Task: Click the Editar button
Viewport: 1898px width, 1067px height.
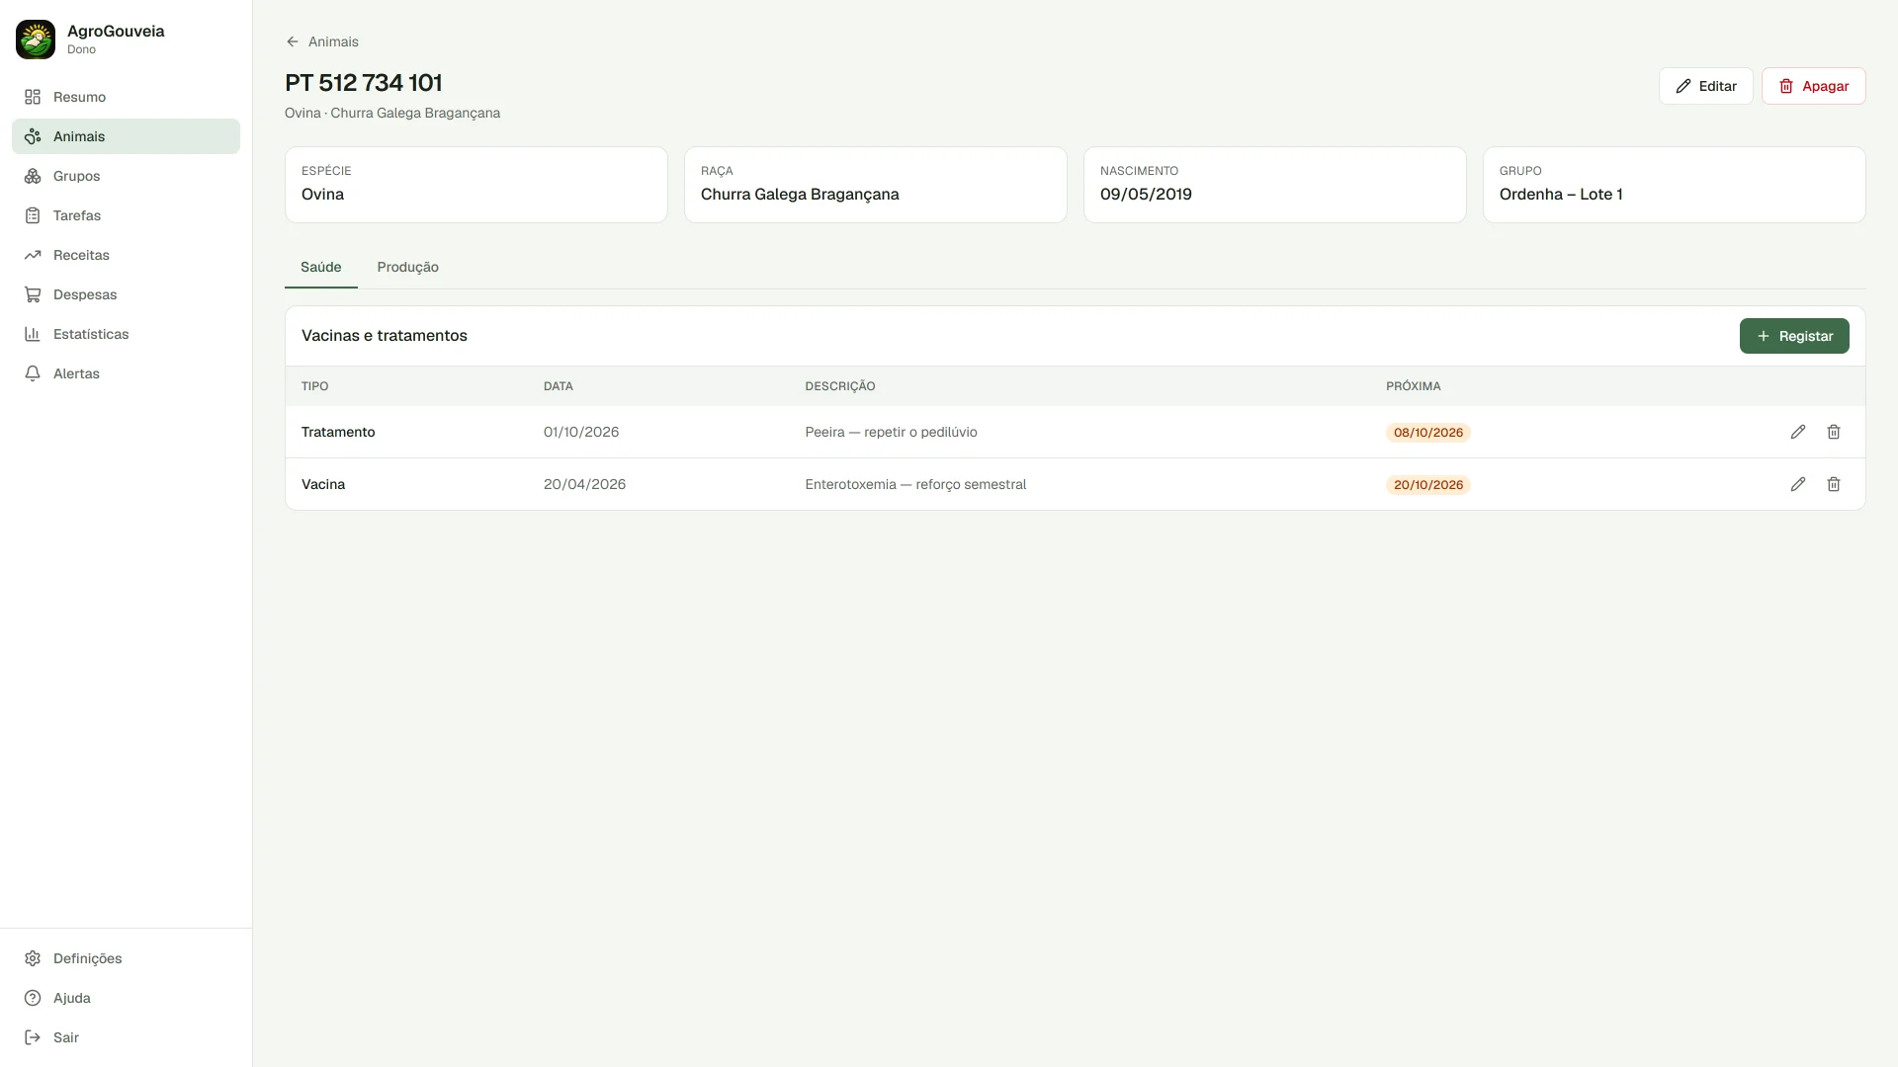Action: [1705, 86]
